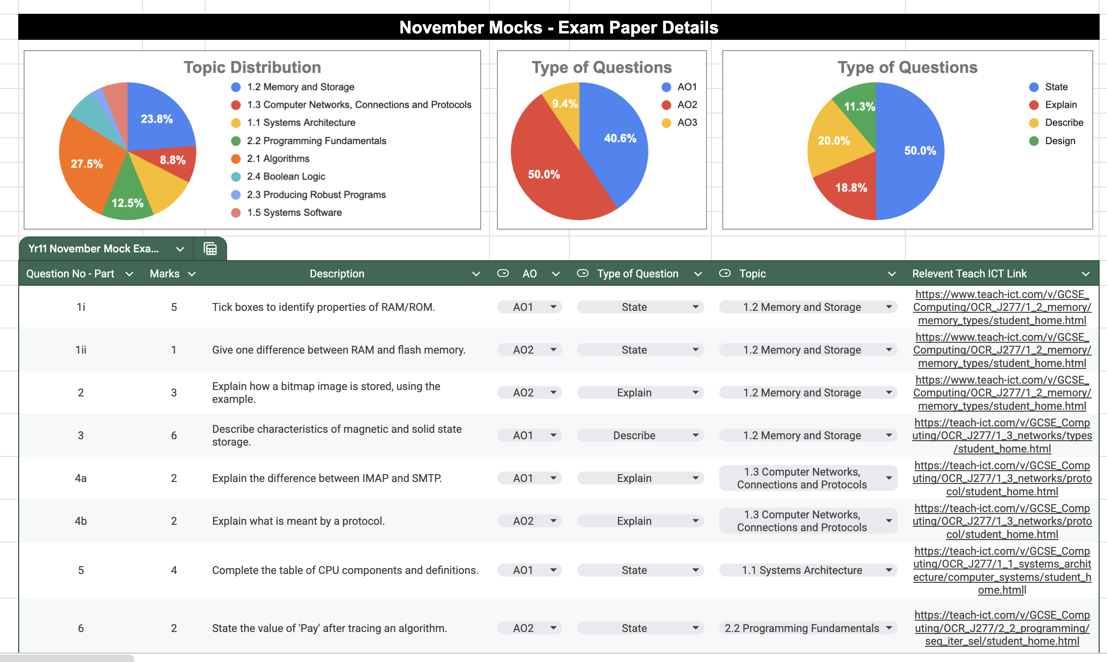Open the State dropdown for question 6
Viewport: 1107px width, 662px height.
640,628
